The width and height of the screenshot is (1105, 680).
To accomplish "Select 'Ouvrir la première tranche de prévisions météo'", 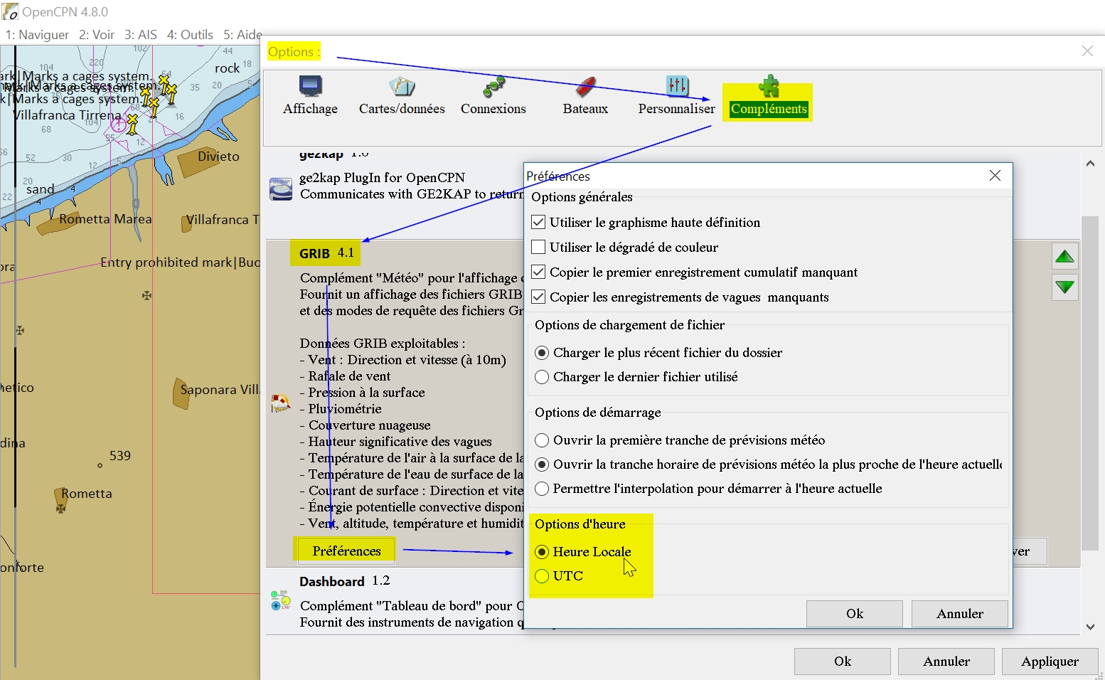I will [x=542, y=440].
